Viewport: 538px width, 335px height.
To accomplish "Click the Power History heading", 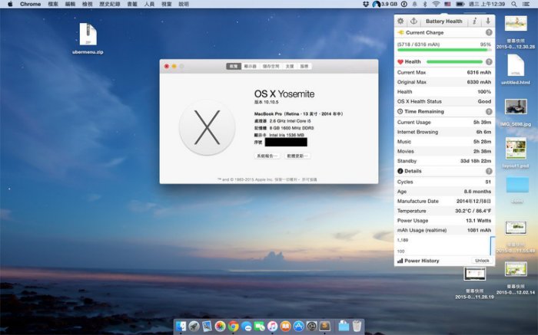I will (x=422, y=261).
